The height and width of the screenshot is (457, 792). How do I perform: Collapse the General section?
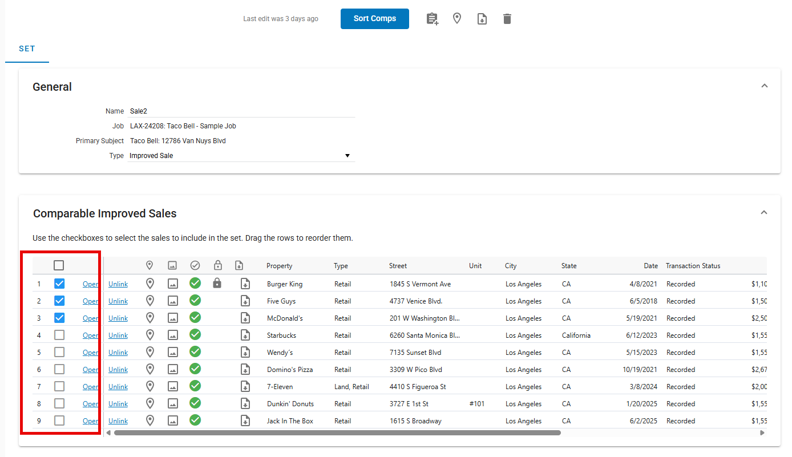pyautogui.click(x=765, y=86)
